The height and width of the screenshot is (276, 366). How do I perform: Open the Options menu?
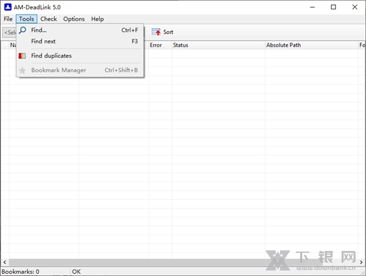[x=74, y=19]
